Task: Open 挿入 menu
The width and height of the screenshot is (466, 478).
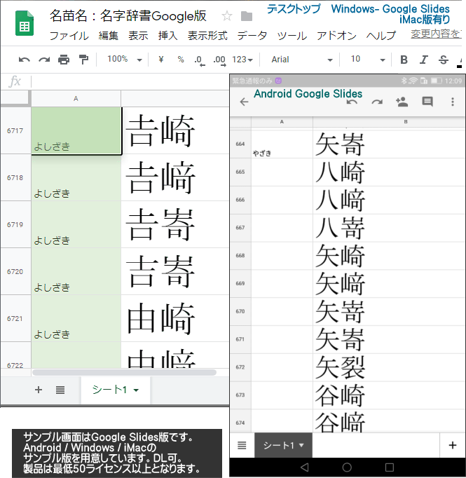Action: pyautogui.click(x=168, y=36)
